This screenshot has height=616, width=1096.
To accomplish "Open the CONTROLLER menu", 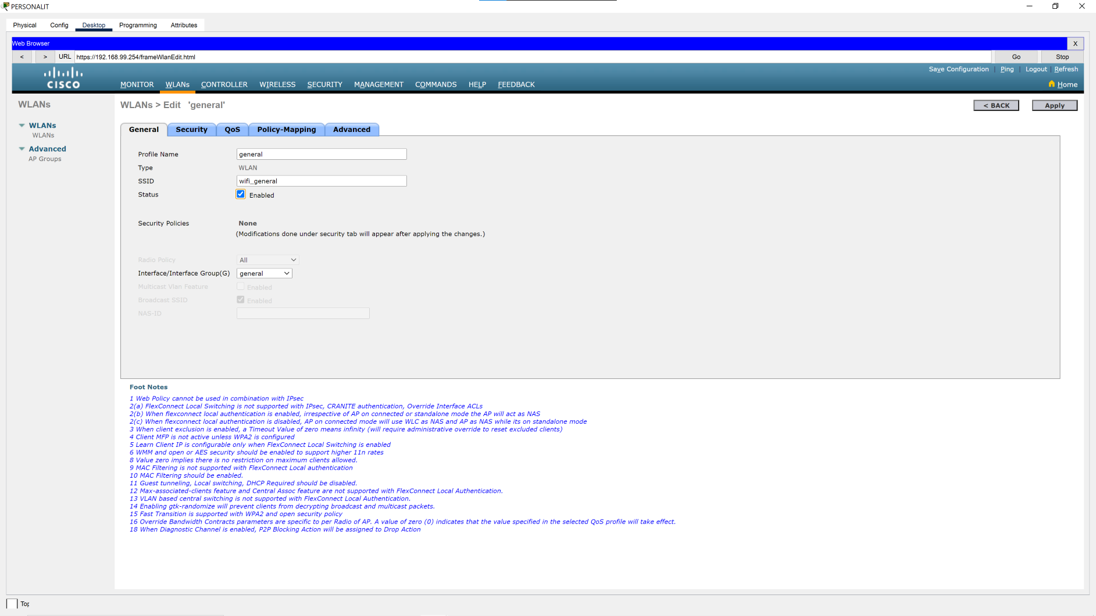I will pyautogui.click(x=224, y=85).
